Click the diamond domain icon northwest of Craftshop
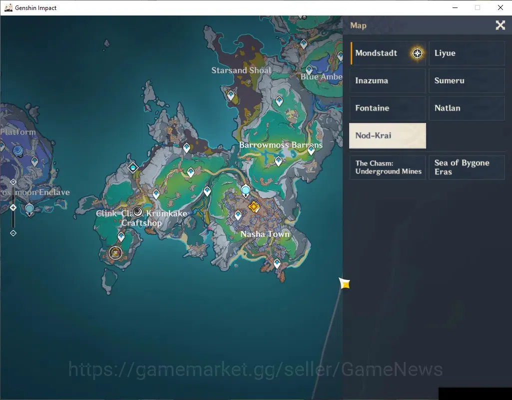The width and height of the screenshot is (512, 400). (133, 167)
